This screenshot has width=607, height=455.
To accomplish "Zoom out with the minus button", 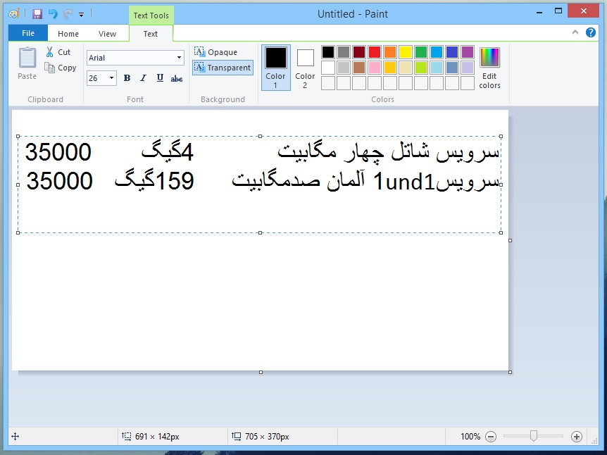I will pos(491,437).
